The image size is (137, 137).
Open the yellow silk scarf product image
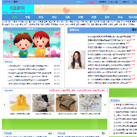click(x=20, y=103)
